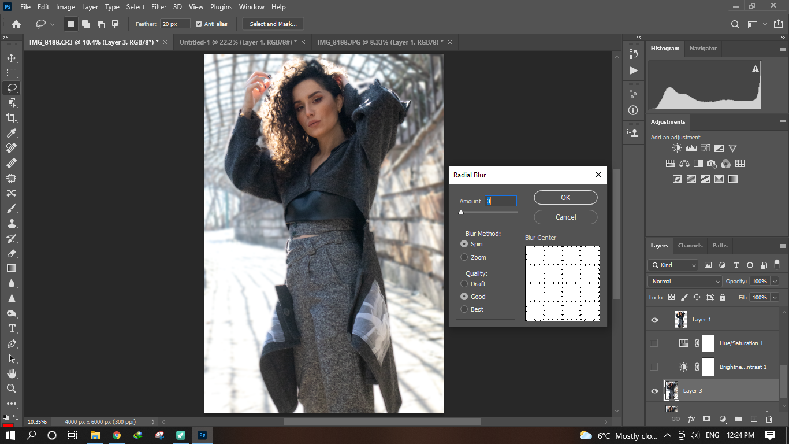Open the Plugins menu

point(221,7)
